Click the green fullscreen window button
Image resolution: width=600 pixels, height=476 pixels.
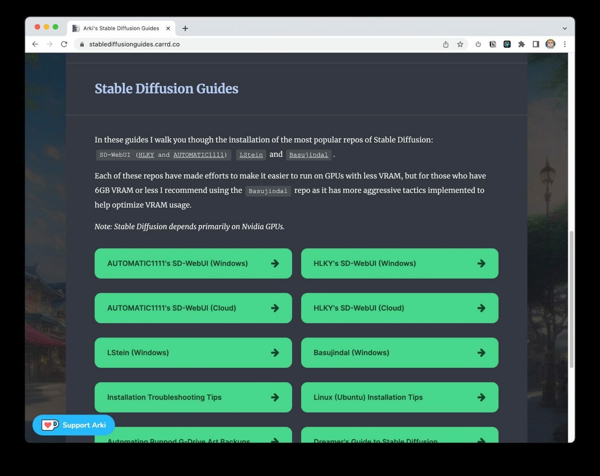coord(56,27)
